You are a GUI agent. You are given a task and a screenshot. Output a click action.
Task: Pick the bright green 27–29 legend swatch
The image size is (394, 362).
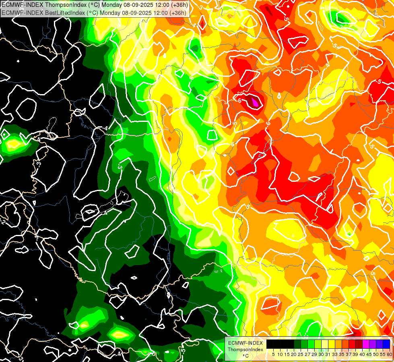[311, 344]
